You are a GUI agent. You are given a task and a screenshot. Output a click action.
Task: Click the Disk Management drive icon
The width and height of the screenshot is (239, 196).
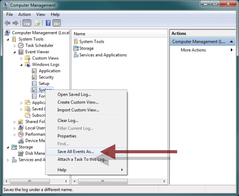click(x=21, y=153)
